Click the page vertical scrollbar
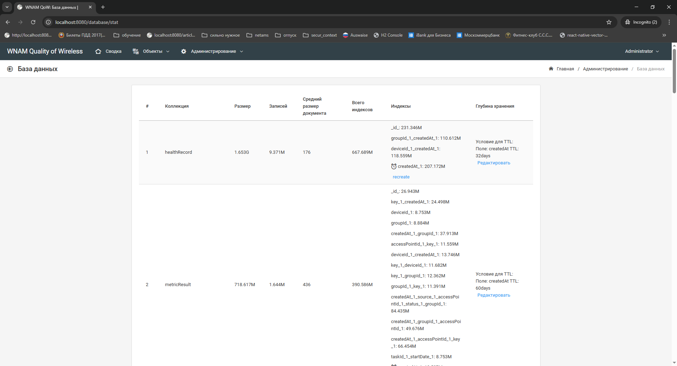This screenshot has width=677, height=366. 674,70
